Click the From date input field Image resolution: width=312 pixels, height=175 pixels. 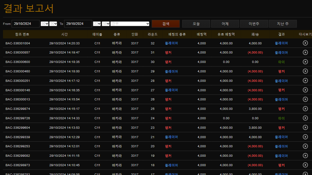click(26, 24)
